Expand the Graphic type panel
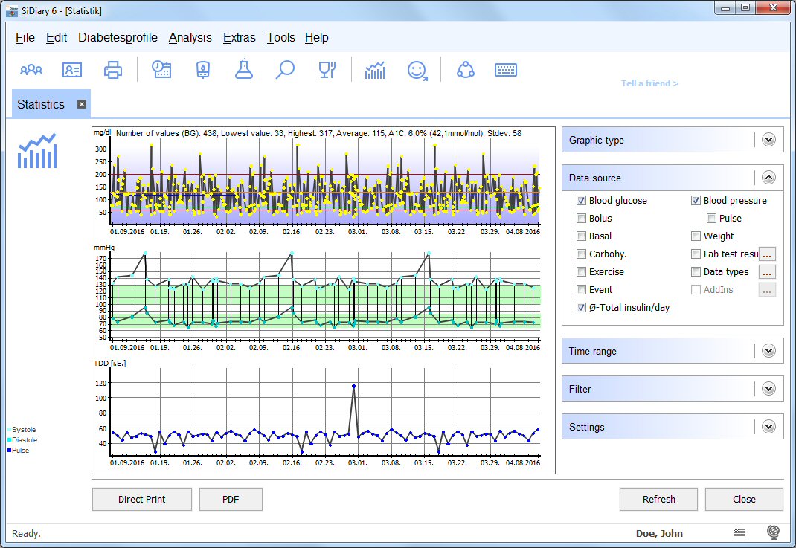The image size is (796, 548). pyautogui.click(x=768, y=140)
